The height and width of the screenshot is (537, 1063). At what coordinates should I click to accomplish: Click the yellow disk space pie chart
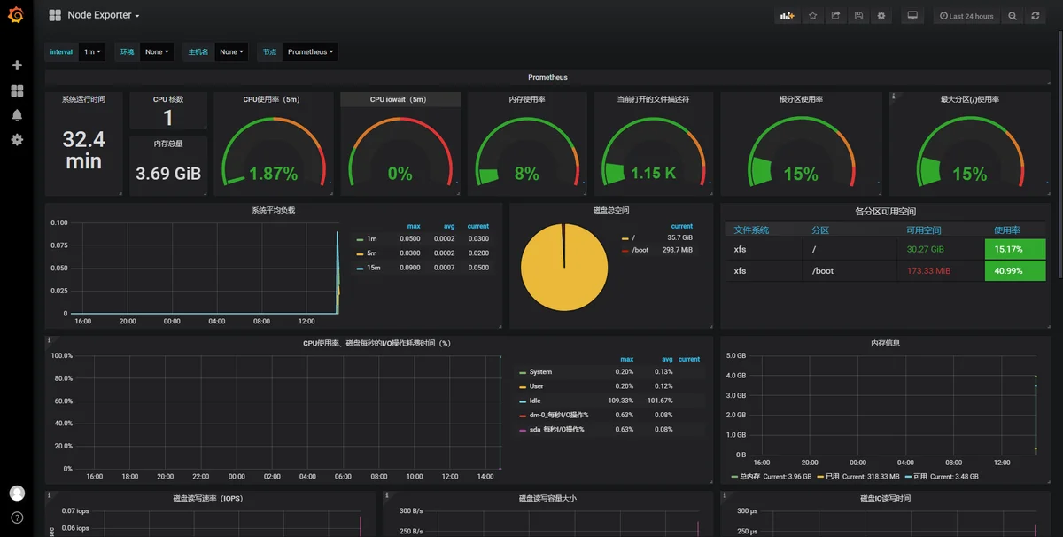pyautogui.click(x=564, y=267)
